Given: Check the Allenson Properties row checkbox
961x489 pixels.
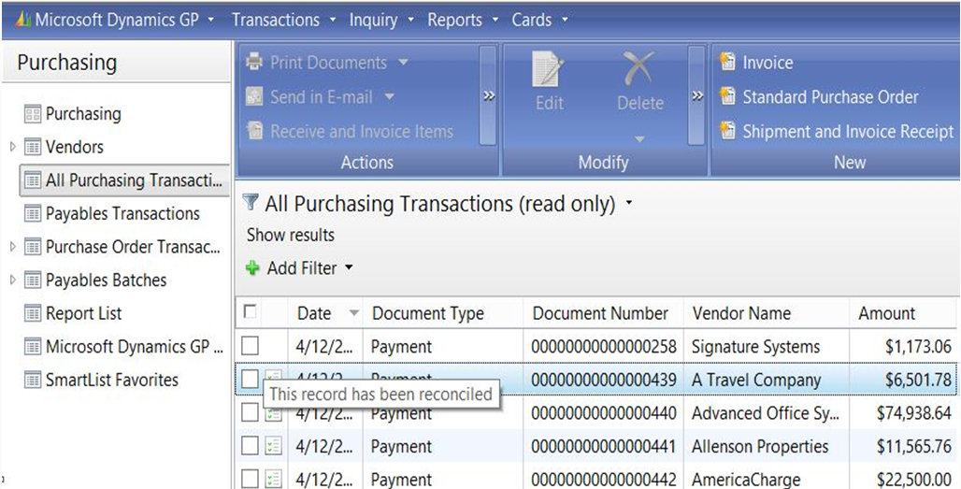Looking at the screenshot, I should coord(250,446).
